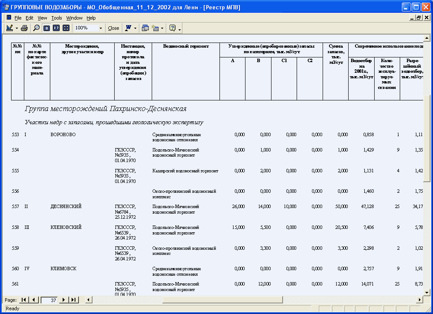Click the application icon in title bar
The width and height of the screenshot is (433, 314).
click(7, 7)
